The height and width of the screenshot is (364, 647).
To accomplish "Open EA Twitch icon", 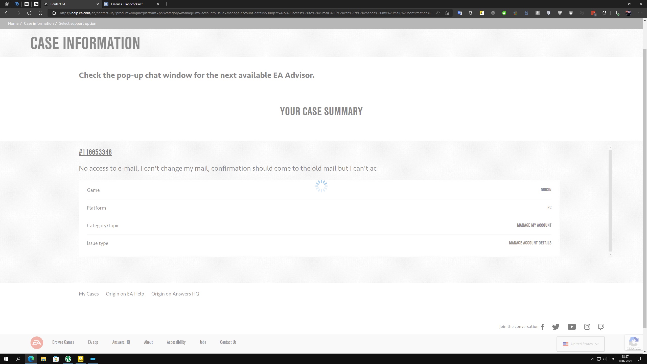I will pos(601,327).
